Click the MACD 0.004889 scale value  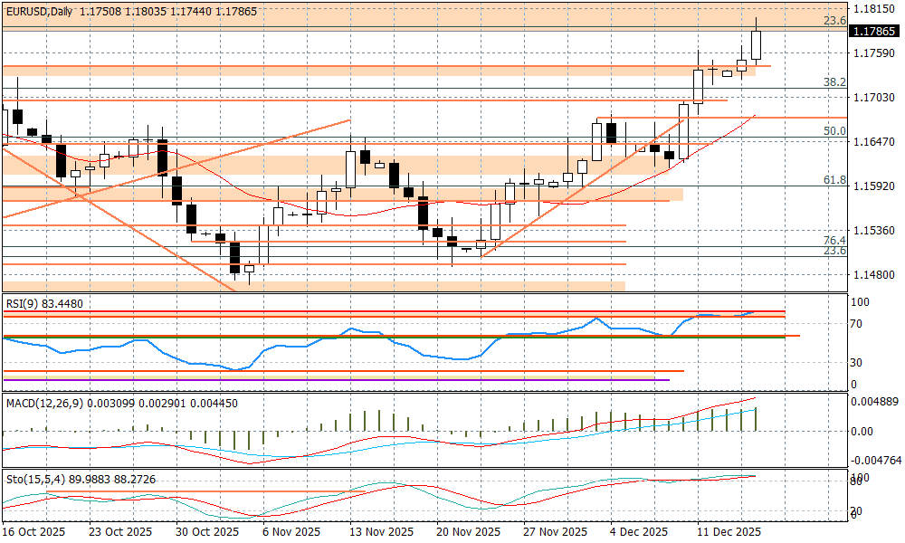coord(874,401)
